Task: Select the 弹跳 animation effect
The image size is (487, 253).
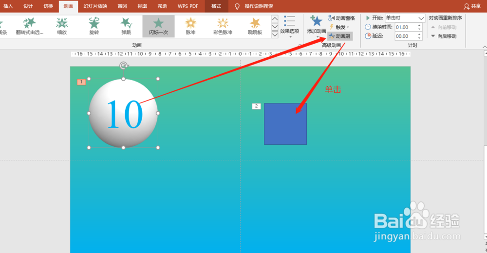Action: 127,26
